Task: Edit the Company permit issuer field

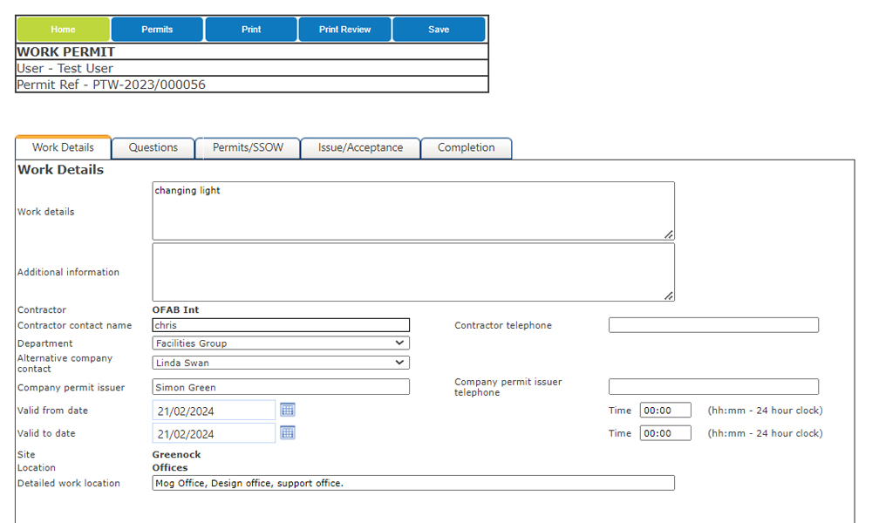Action: (x=281, y=386)
